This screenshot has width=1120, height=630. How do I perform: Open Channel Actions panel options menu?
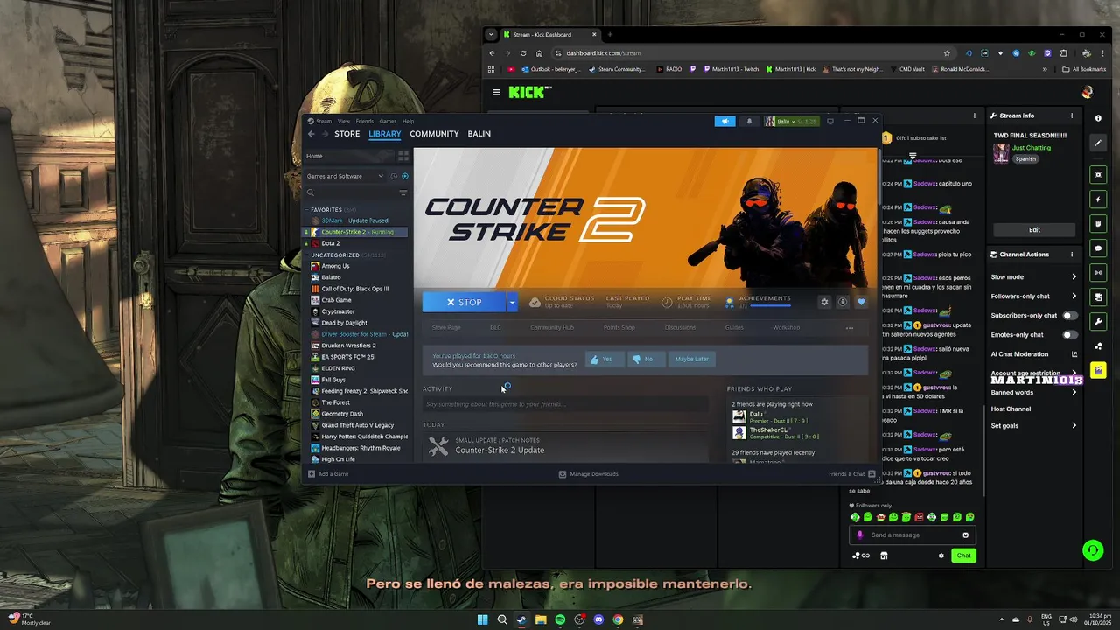1072,255
